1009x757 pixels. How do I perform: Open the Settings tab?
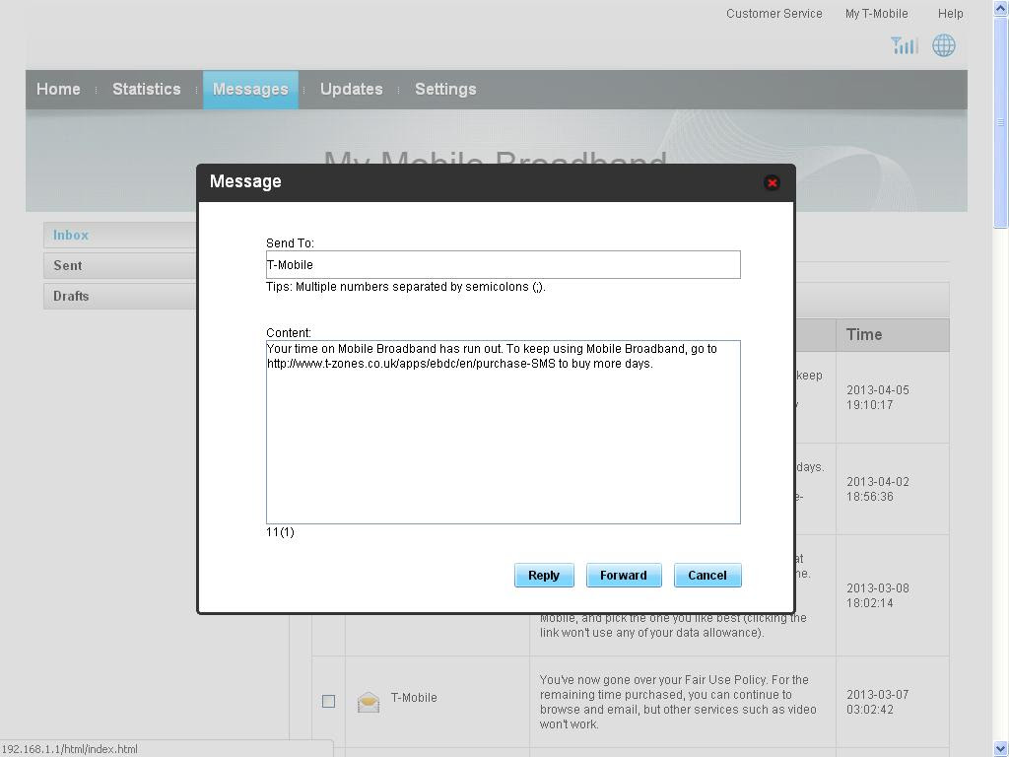pos(445,89)
